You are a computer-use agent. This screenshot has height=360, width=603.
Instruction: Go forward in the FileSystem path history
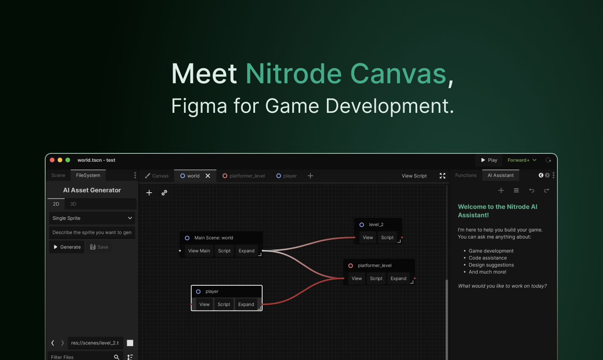pos(62,343)
